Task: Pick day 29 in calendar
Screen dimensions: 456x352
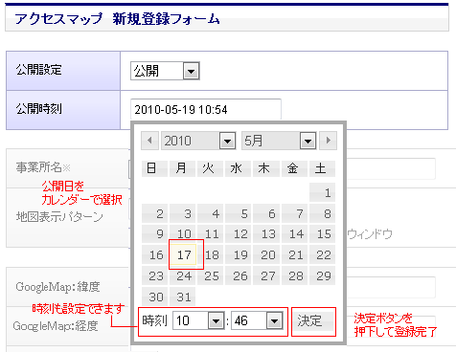Action: coord(323,275)
